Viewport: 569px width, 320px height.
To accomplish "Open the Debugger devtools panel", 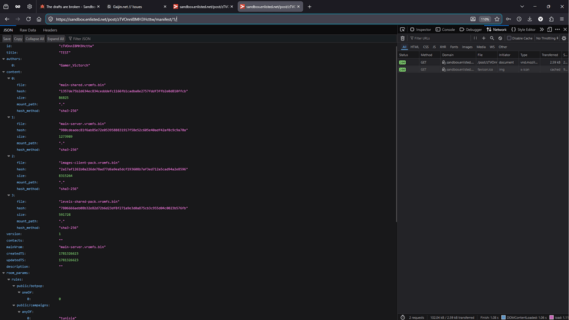I will (x=471, y=30).
